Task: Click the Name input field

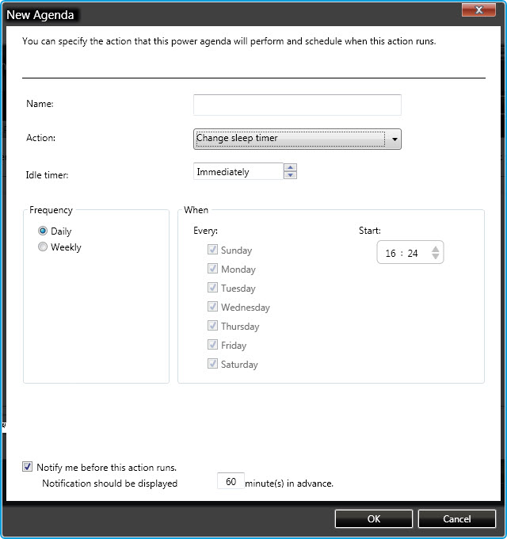Action: point(297,105)
